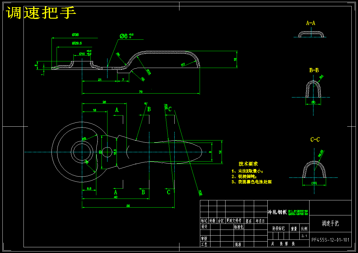Select the 标记 header cell
This screenshot has width=358, height=253.
tap(204, 221)
